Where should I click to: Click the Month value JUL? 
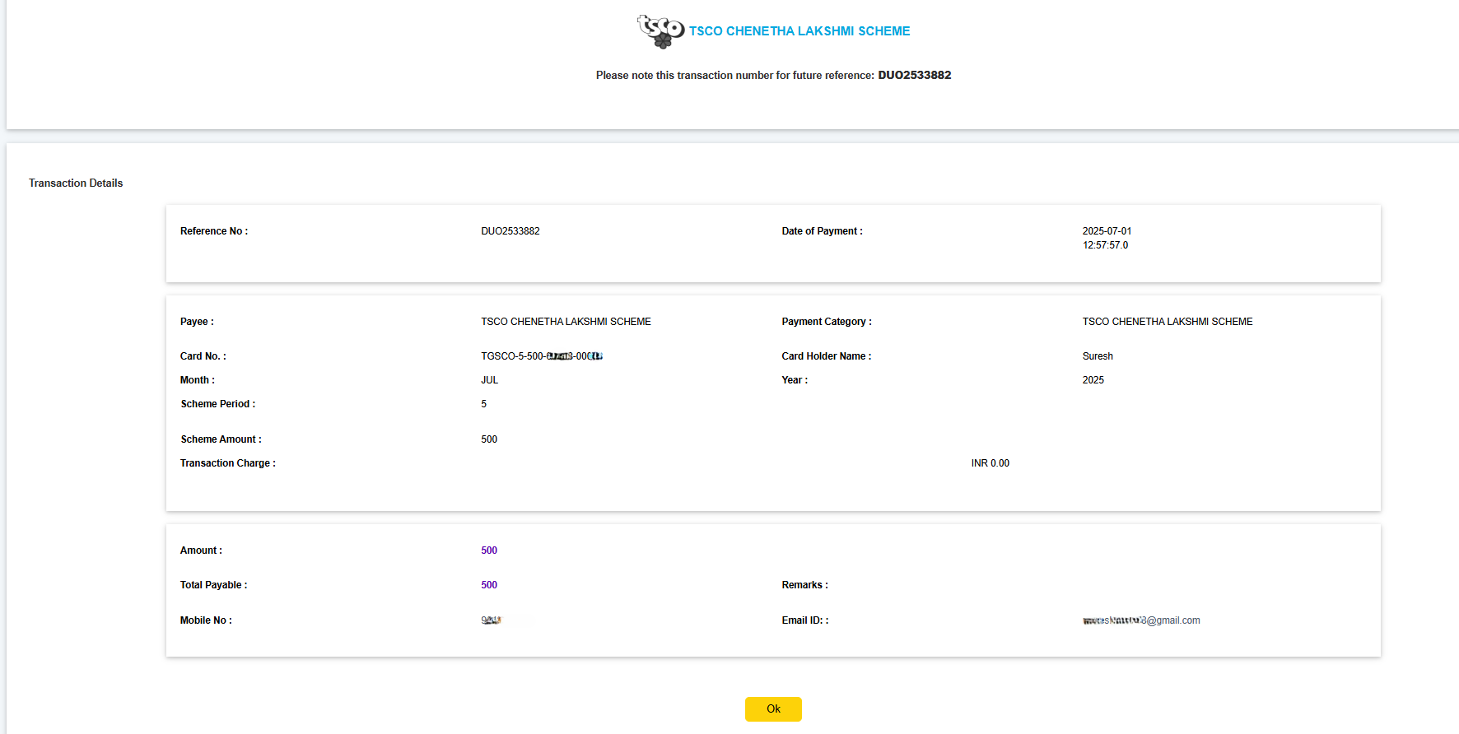pyautogui.click(x=490, y=380)
